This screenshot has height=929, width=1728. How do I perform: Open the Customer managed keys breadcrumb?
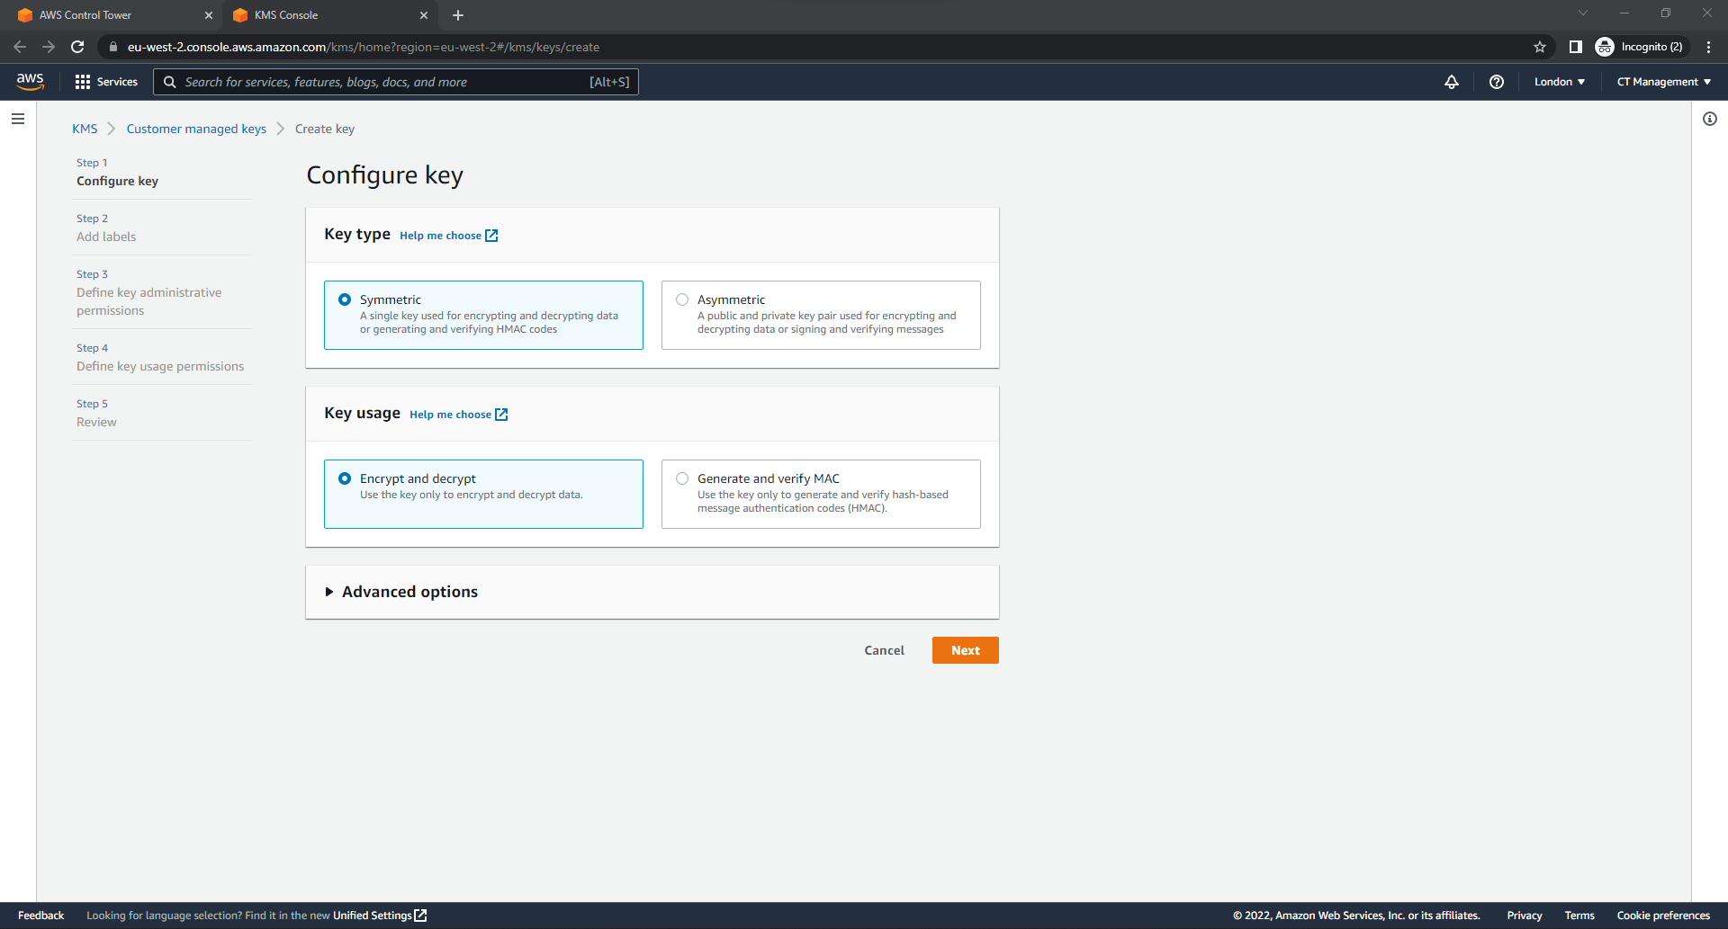[x=195, y=129]
